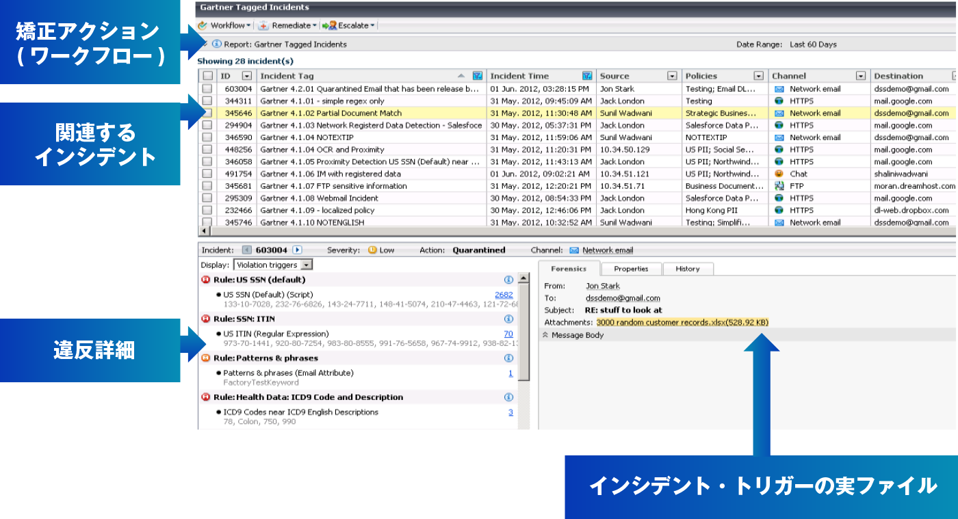Click the incident table horizontal scroll-left arrow

[203, 231]
